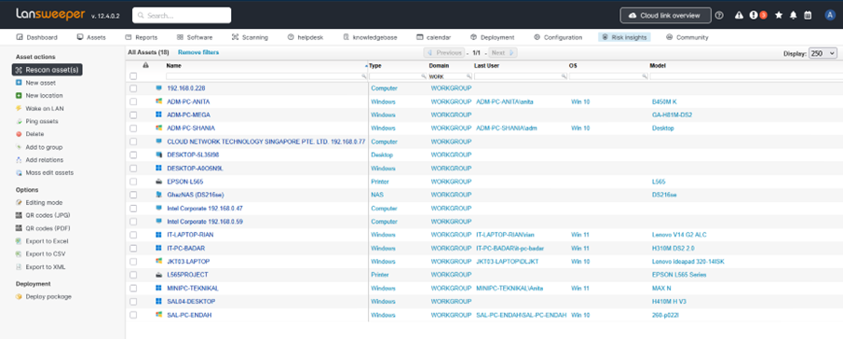Screen dimensions: 843x339
Task: Open the calendar icon in the top bar
Action: [x=808, y=16]
